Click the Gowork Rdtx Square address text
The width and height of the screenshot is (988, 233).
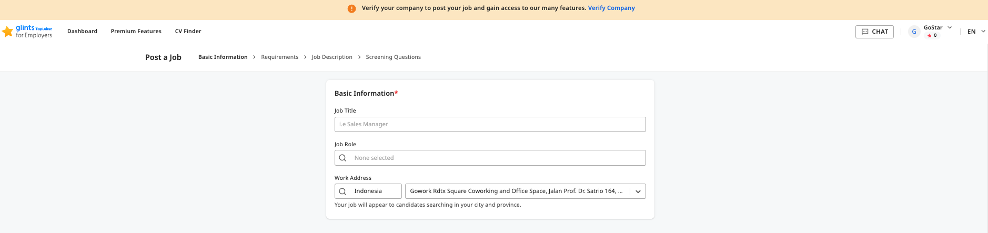coord(516,191)
